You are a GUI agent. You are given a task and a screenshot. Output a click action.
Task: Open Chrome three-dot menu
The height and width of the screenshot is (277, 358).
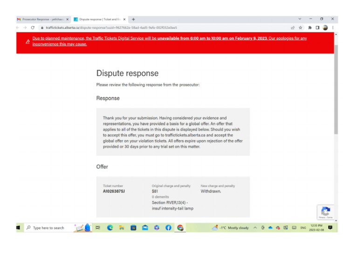pyautogui.click(x=332, y=28)
